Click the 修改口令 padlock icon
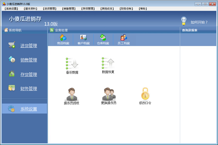Image resolution: width=218 pixels, height=145 pixels. click(x=145, y=96)
